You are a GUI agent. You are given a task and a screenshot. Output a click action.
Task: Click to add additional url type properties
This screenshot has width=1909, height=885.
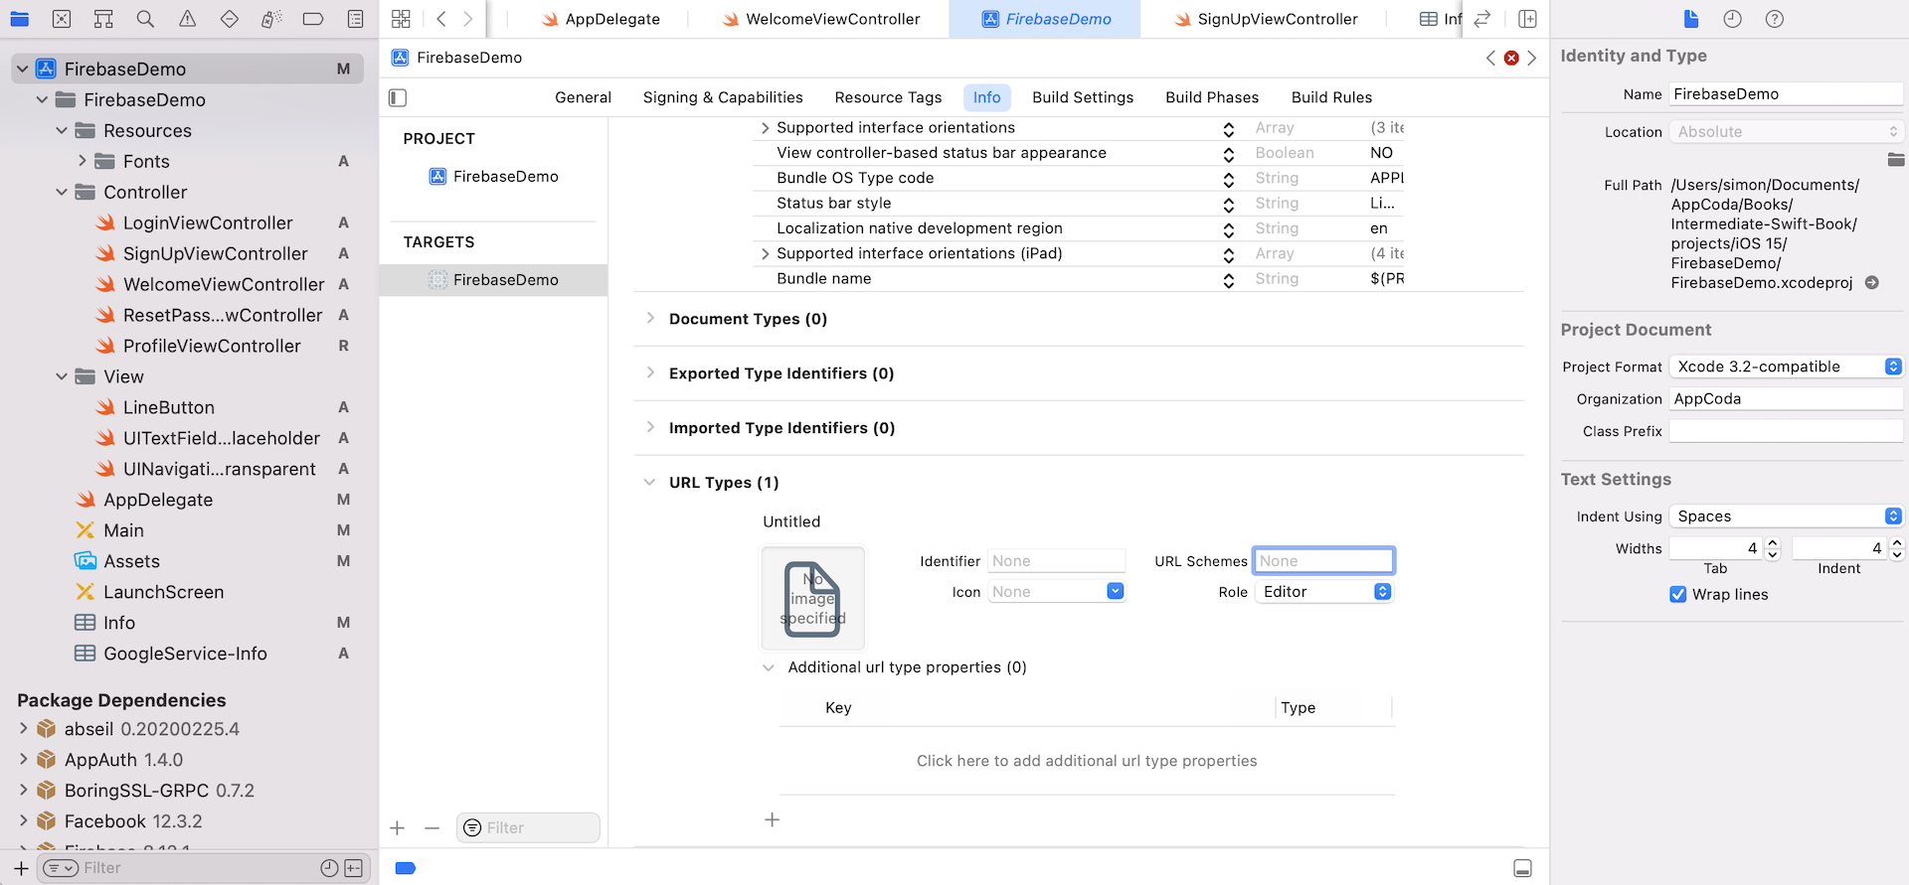point(1086,761)
